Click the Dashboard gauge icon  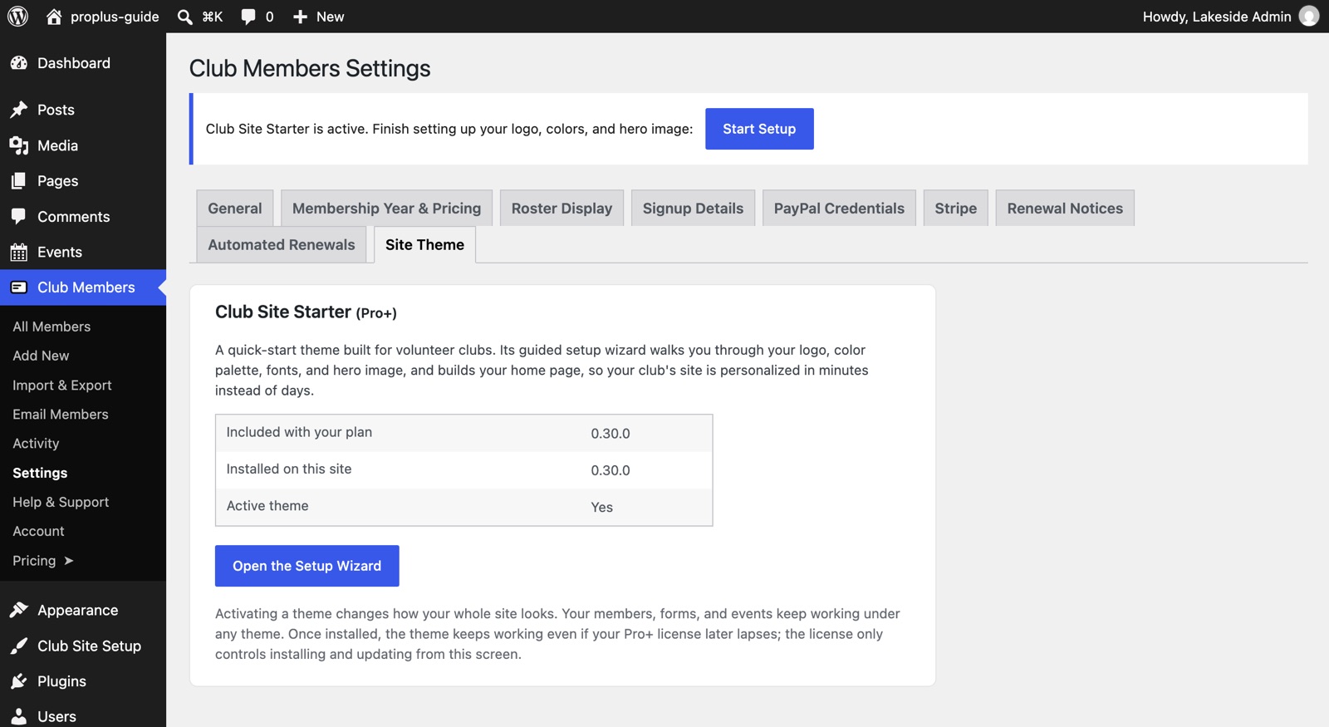[19, 63]
